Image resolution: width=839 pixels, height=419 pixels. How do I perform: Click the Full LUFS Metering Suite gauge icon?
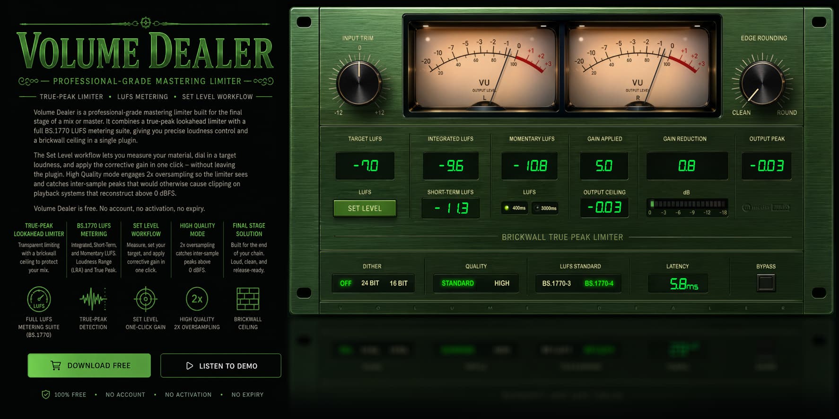[39, 299]
